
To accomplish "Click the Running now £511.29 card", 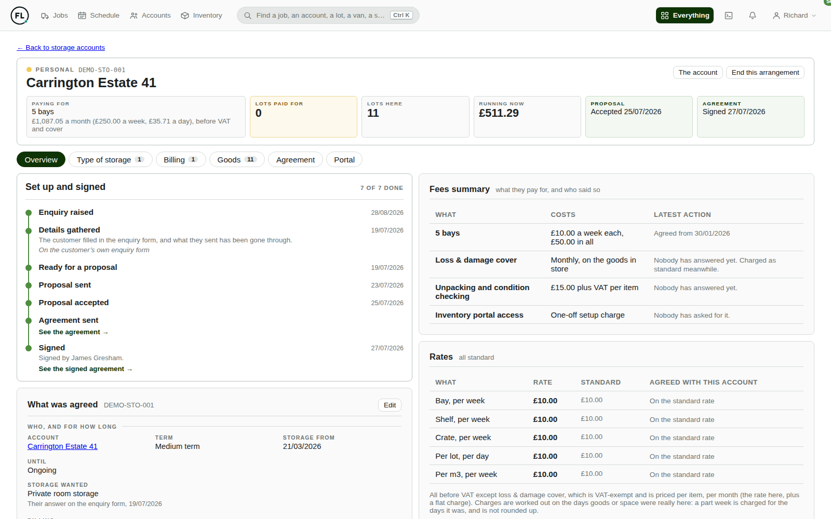I will (527, 117).
